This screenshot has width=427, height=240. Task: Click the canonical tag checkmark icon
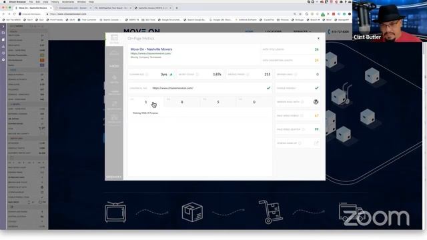tap(268, 88)
